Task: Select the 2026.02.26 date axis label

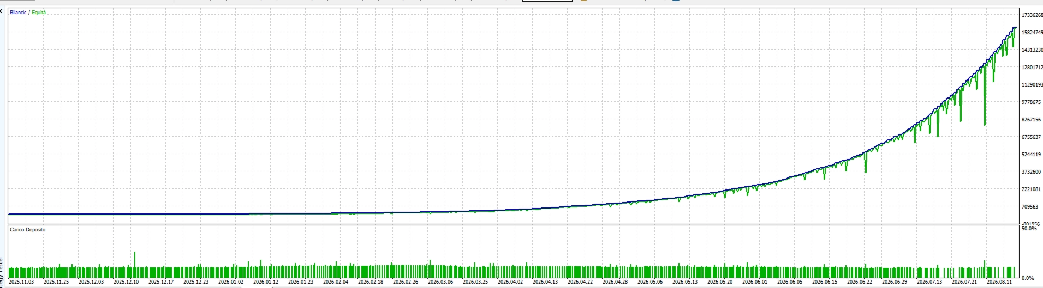Action: 406,282
